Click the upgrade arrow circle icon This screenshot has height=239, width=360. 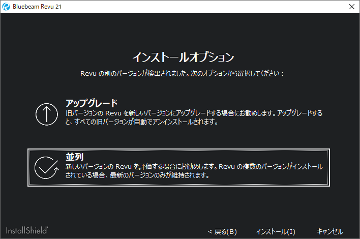click(47, 114)
